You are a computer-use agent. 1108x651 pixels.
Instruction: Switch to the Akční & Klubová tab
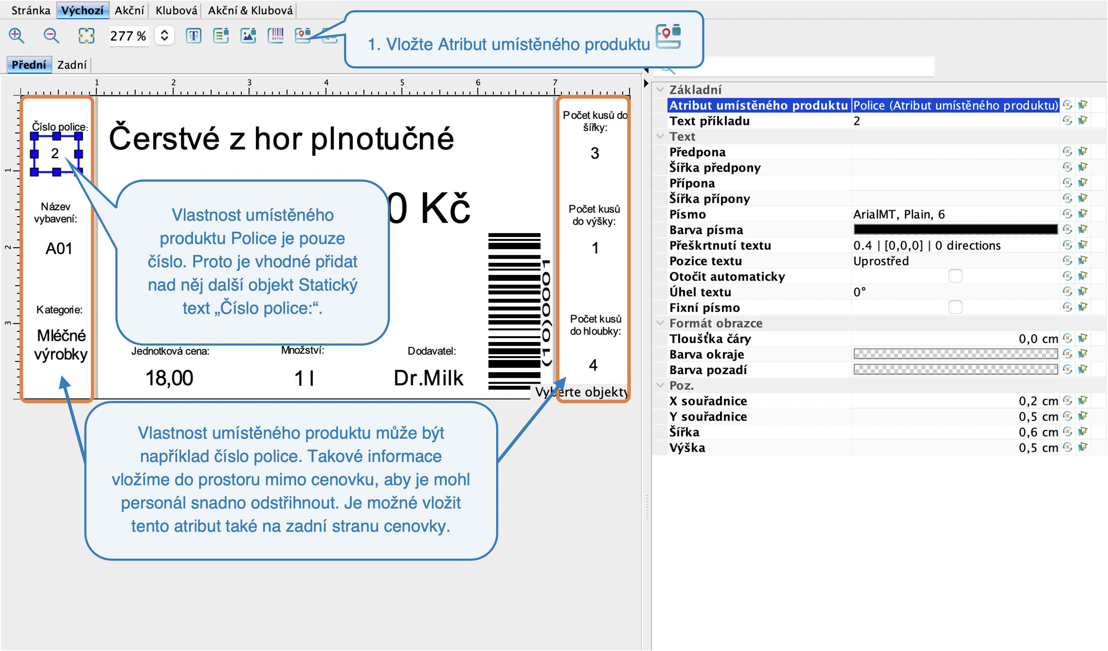[250, 10]
